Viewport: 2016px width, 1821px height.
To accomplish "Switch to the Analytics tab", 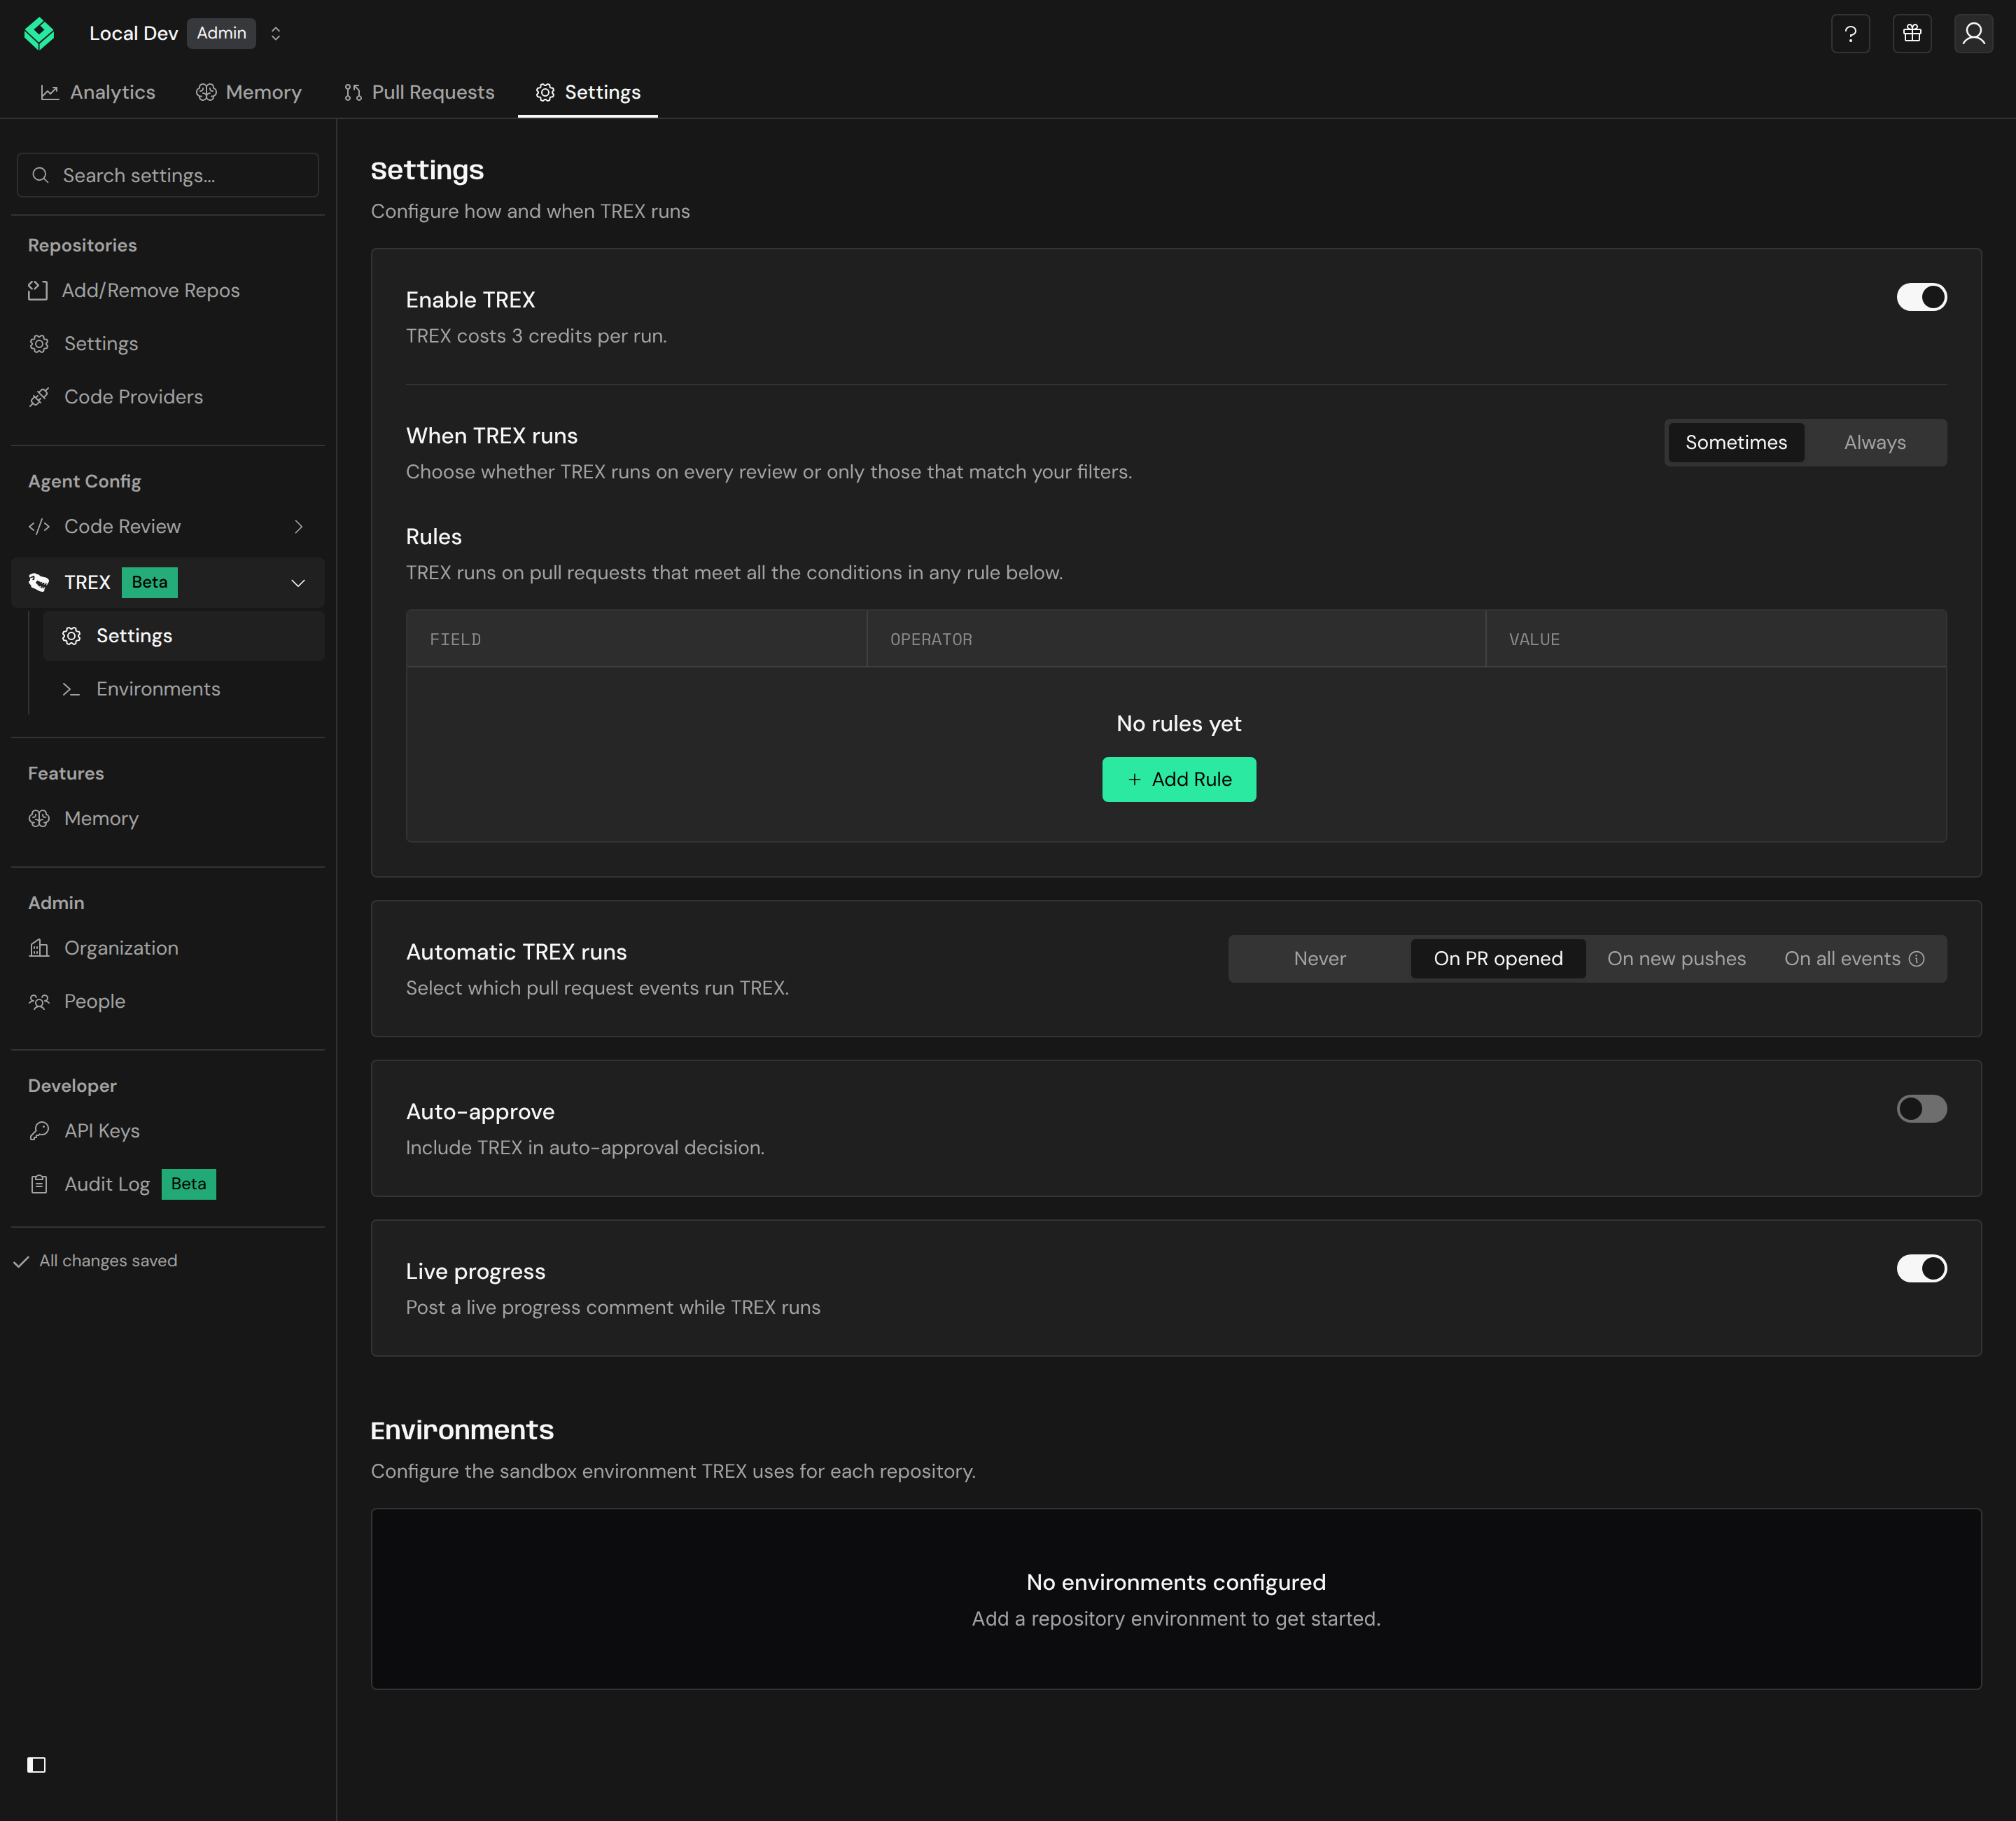I will pos(98,92).
